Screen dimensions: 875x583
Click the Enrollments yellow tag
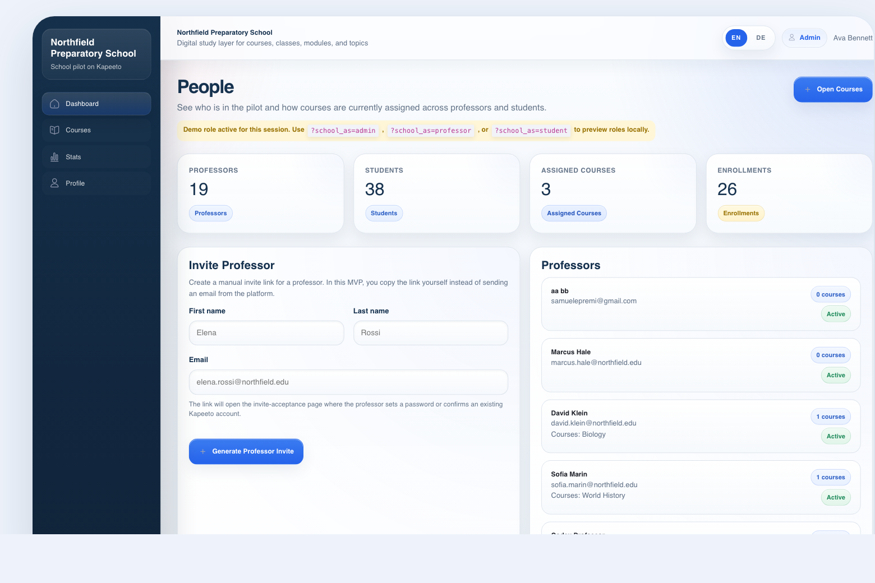coord(741,214)
